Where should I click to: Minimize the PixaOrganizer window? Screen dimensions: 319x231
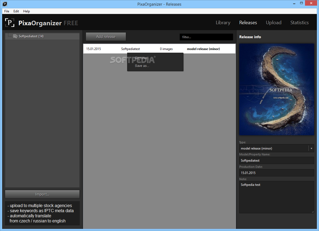pos(294,3)
